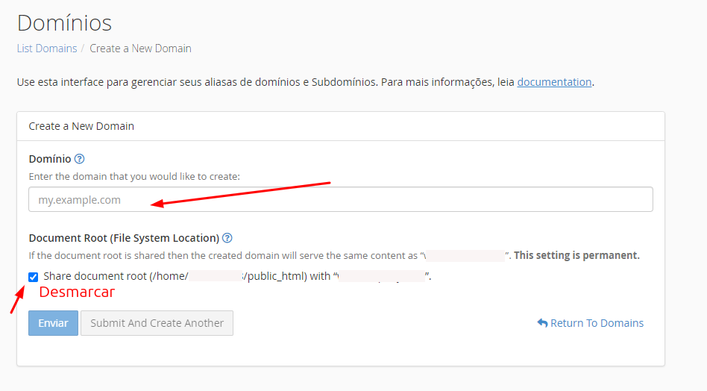Click the Domínio field label
The image size is (707, 391).
click(50, 159)
